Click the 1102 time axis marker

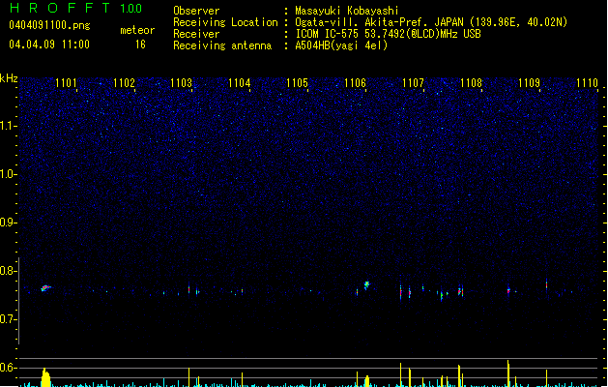[124, 83]
